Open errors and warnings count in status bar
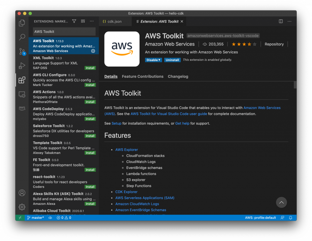This screenshot has height=241, width=312. pos(64,218)
